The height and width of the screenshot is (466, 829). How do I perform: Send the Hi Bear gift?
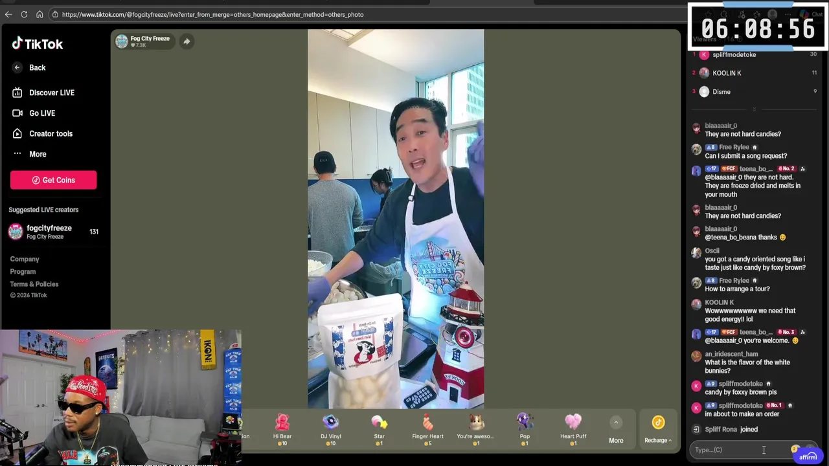click(x=282, y=430)
